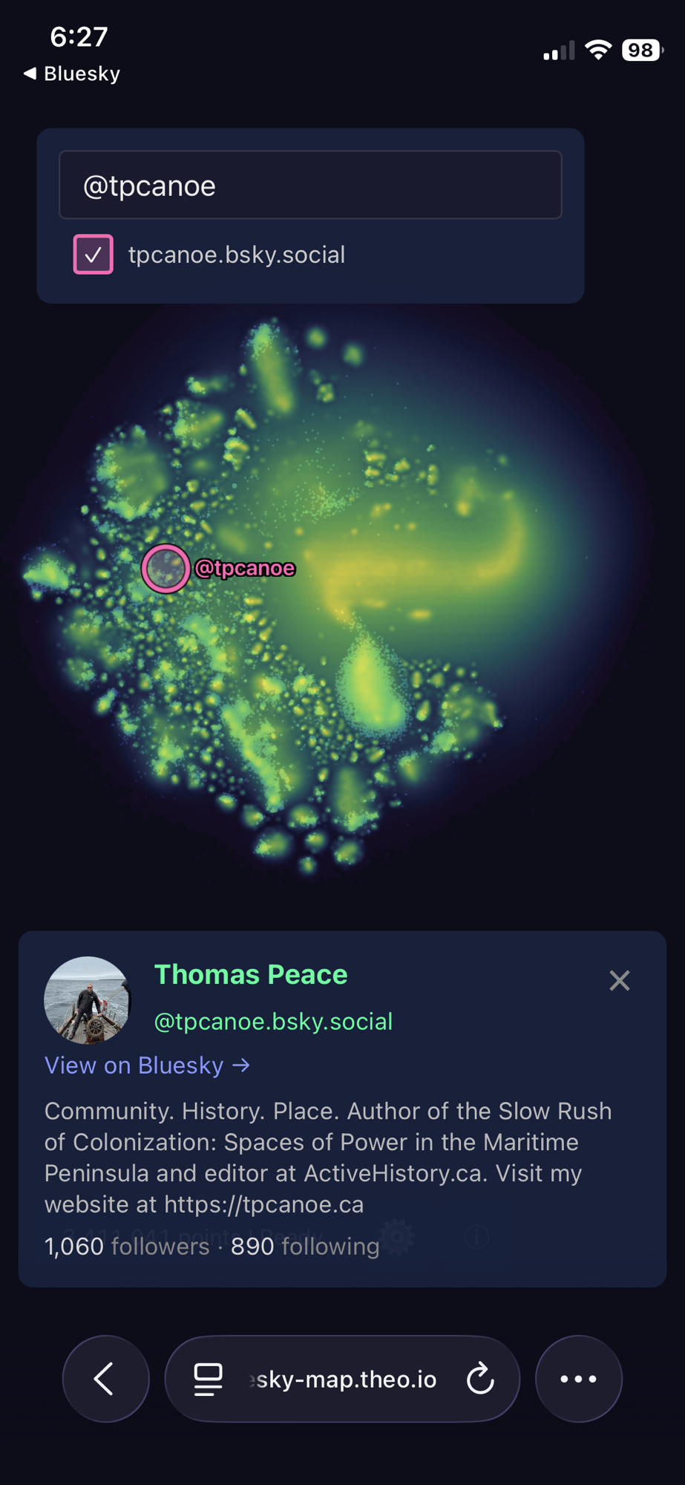Screen dimensions: 685x1485
Task: Open the three-dot browser menu
Action: 578,1379
